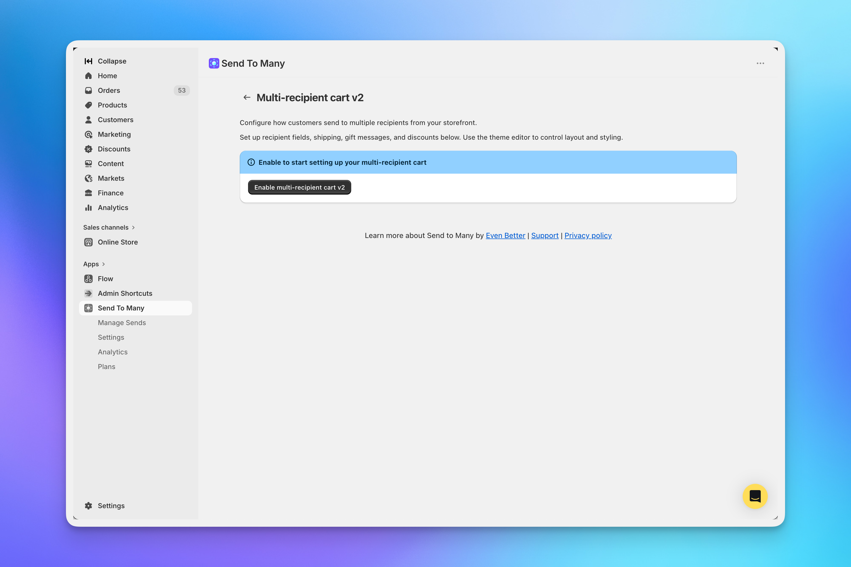Image resolution: width=851 pixels, height=567 pixels.
Task: Click the Settings gear icon
Action: (x=88, y=506)
